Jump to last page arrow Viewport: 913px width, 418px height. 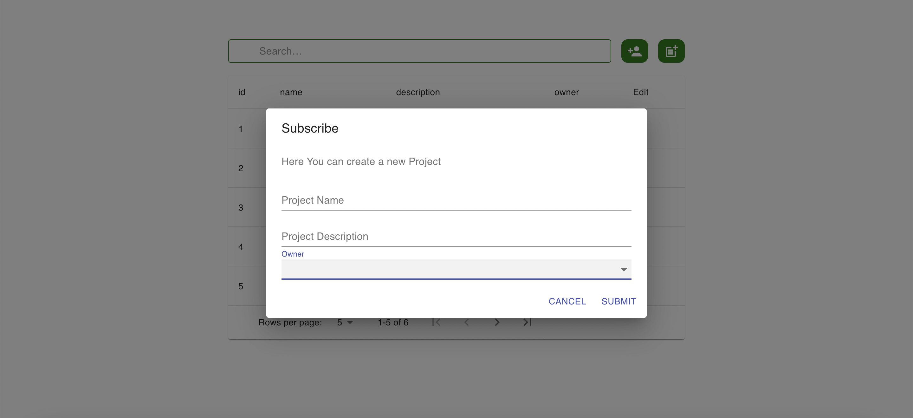click(x=528, y=322)
